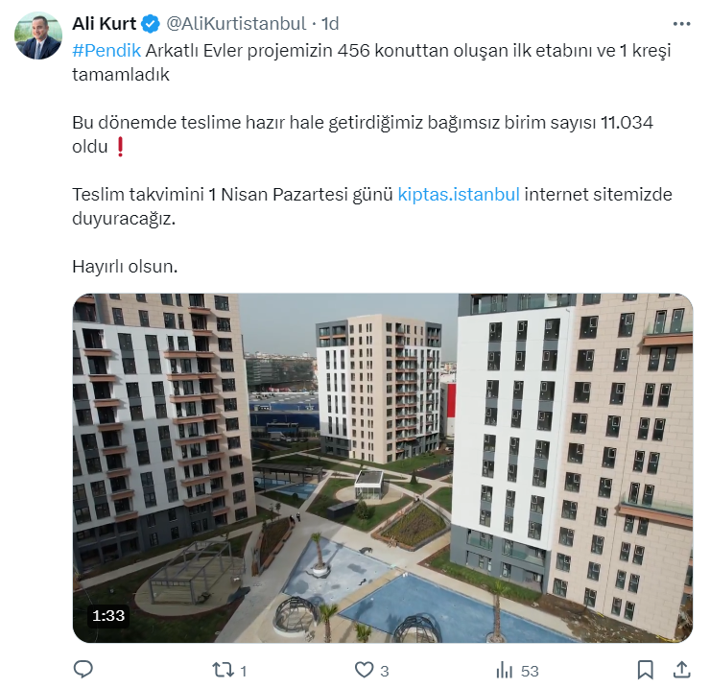Click the like count of 3
The width and height of the screenshot is (710, 688).
385,671
